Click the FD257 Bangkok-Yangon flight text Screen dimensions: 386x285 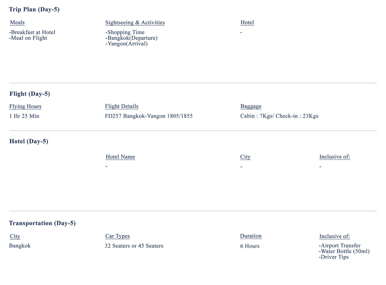point(149,116)
